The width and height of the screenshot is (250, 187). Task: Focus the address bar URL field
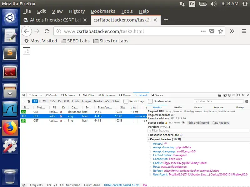click(131, 31)
